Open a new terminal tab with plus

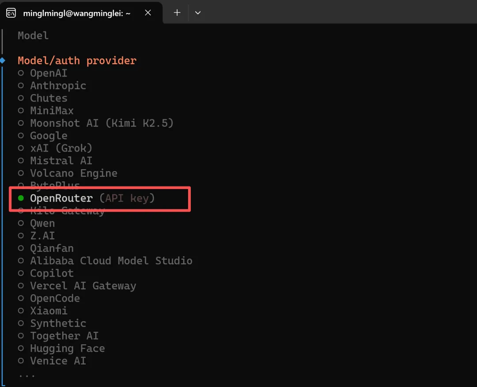point(177,13)
